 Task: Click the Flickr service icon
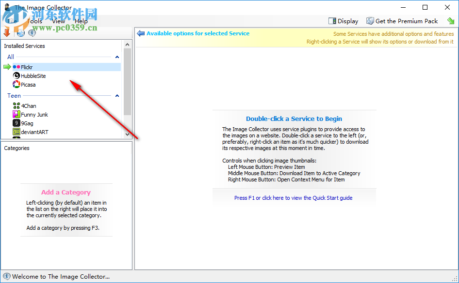pyautogui.click(x=16, y=67)
